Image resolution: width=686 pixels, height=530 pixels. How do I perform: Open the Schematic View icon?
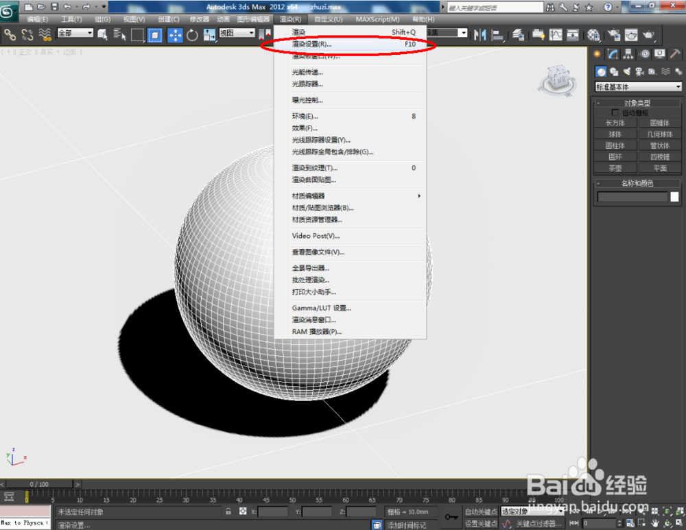(573, 34)
